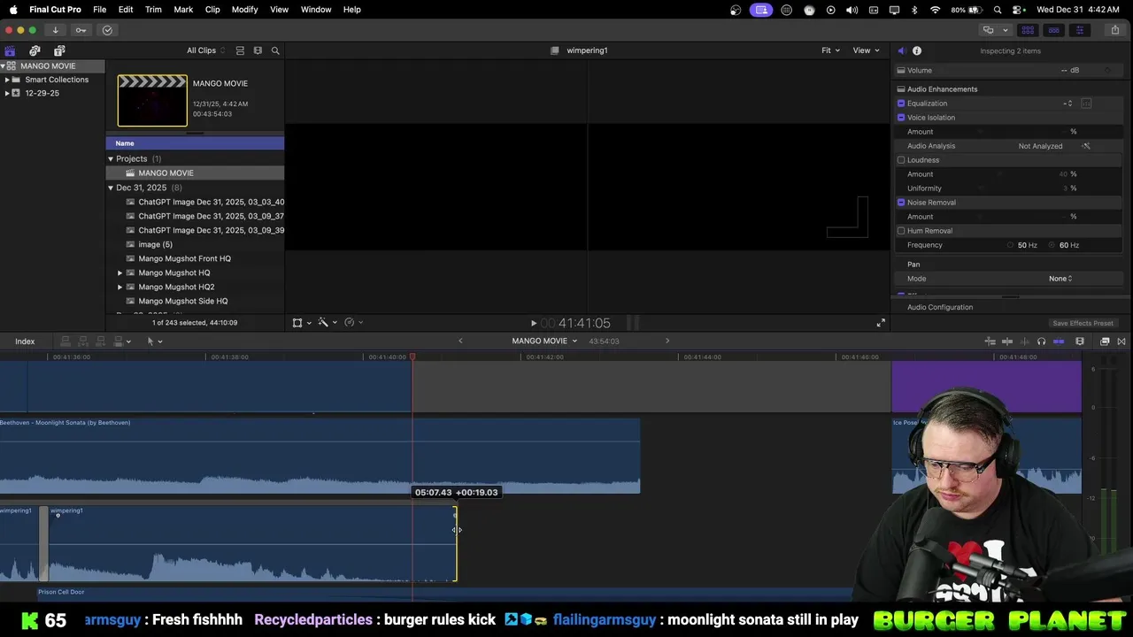Show the Audio inspector speaker icon

click(901, 50)
